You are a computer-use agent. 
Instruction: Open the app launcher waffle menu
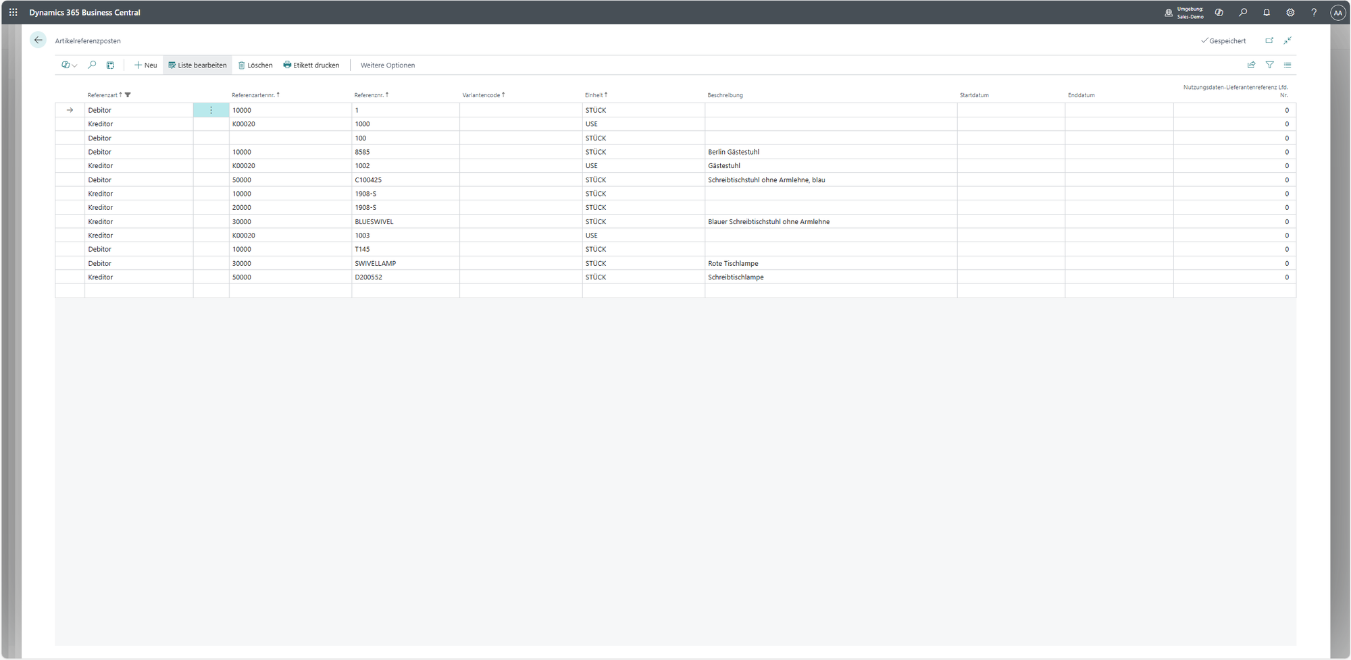13,12
